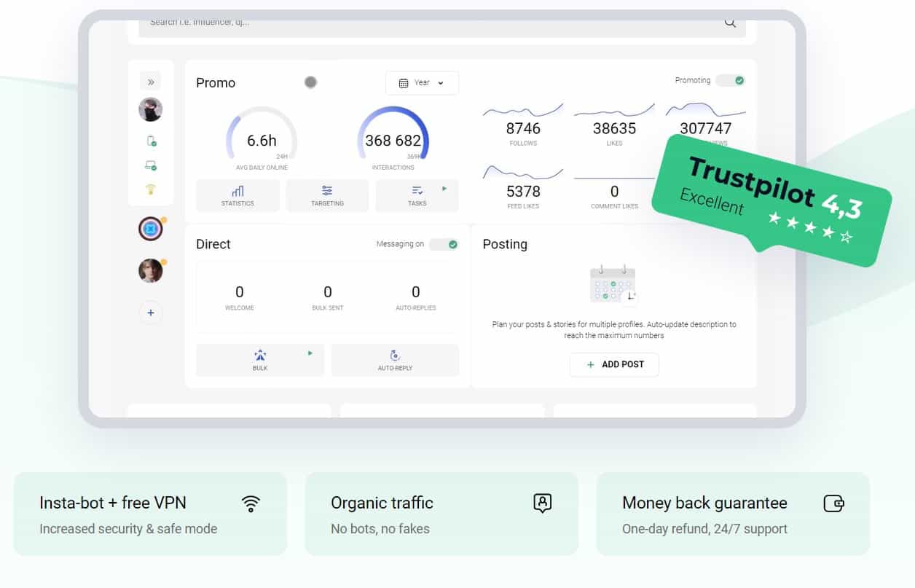Click the Wi-Fi icon on Insta-bot card
Viewport: 915px width, 588px height.
click(251, 503)
